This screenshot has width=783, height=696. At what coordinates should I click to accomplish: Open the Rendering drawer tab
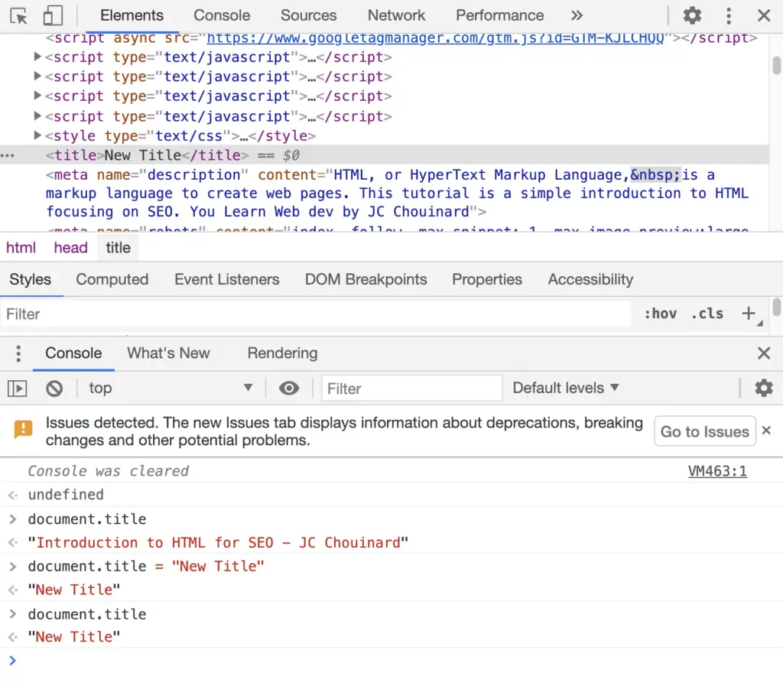tap(282, 353)
